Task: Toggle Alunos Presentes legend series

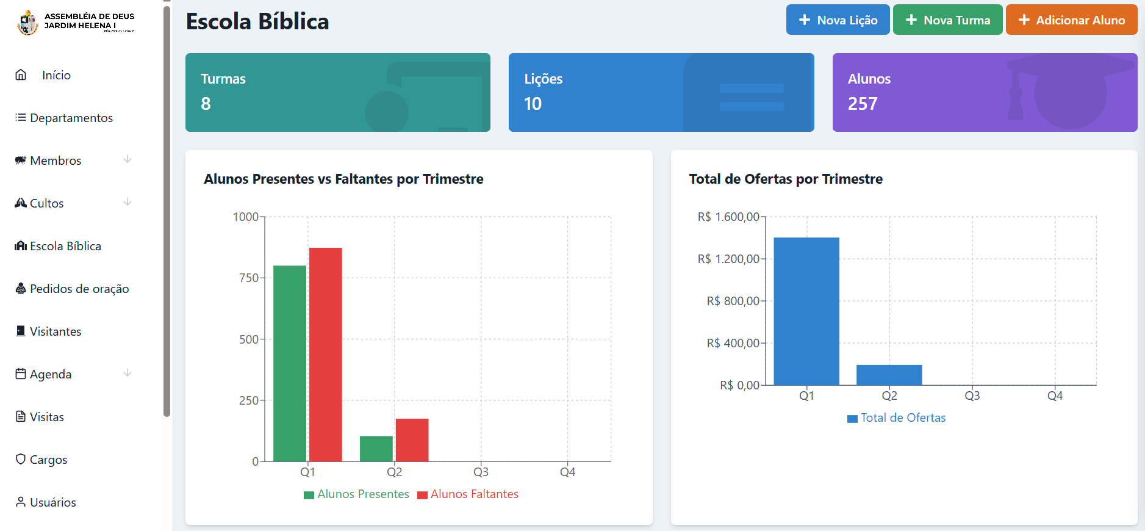Action: coord(357,494)
